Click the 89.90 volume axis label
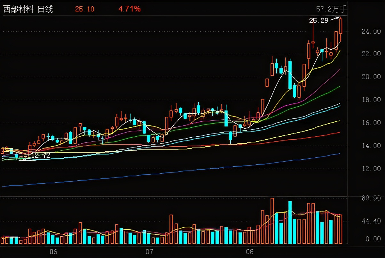 (x=371, y=198)
